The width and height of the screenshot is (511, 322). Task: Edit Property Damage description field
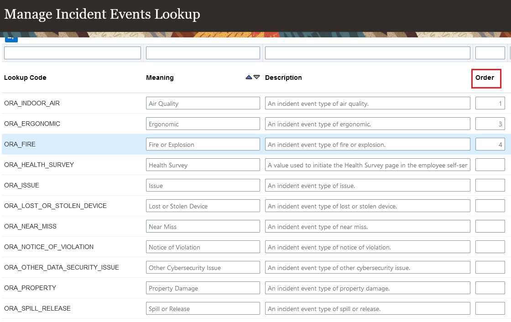(367, 288)
